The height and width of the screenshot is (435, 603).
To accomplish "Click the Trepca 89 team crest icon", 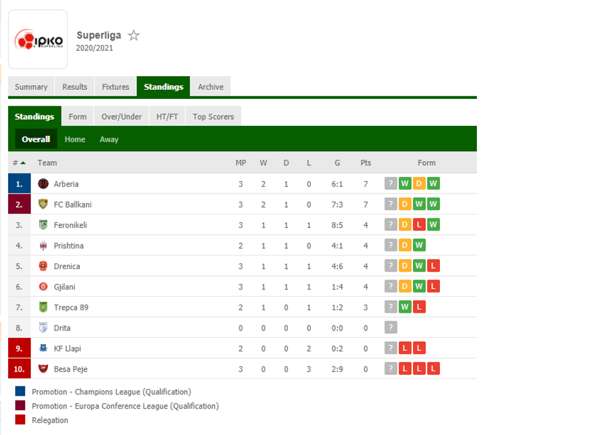I will (43, 307).
